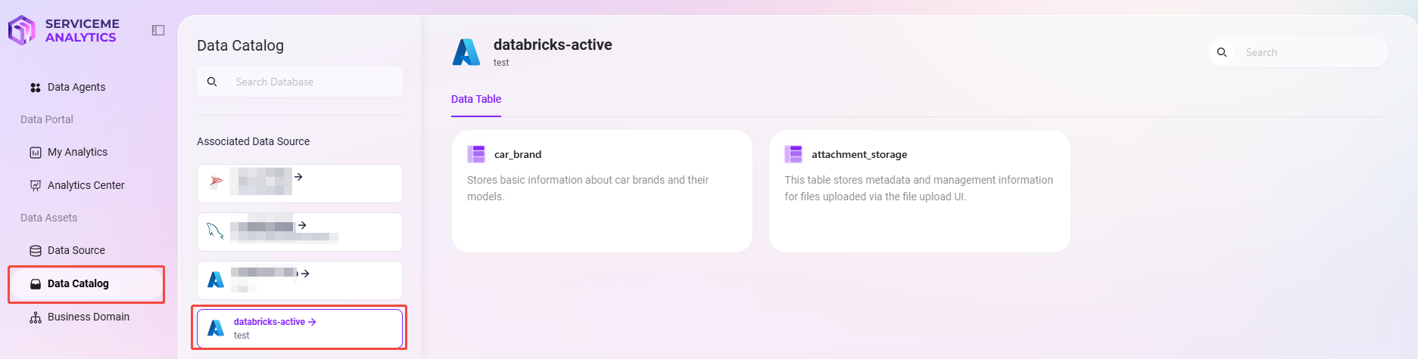Open the Data Source section
Image resolution: width=1418 pixels, height=359 pixels.
coord(76,250)
